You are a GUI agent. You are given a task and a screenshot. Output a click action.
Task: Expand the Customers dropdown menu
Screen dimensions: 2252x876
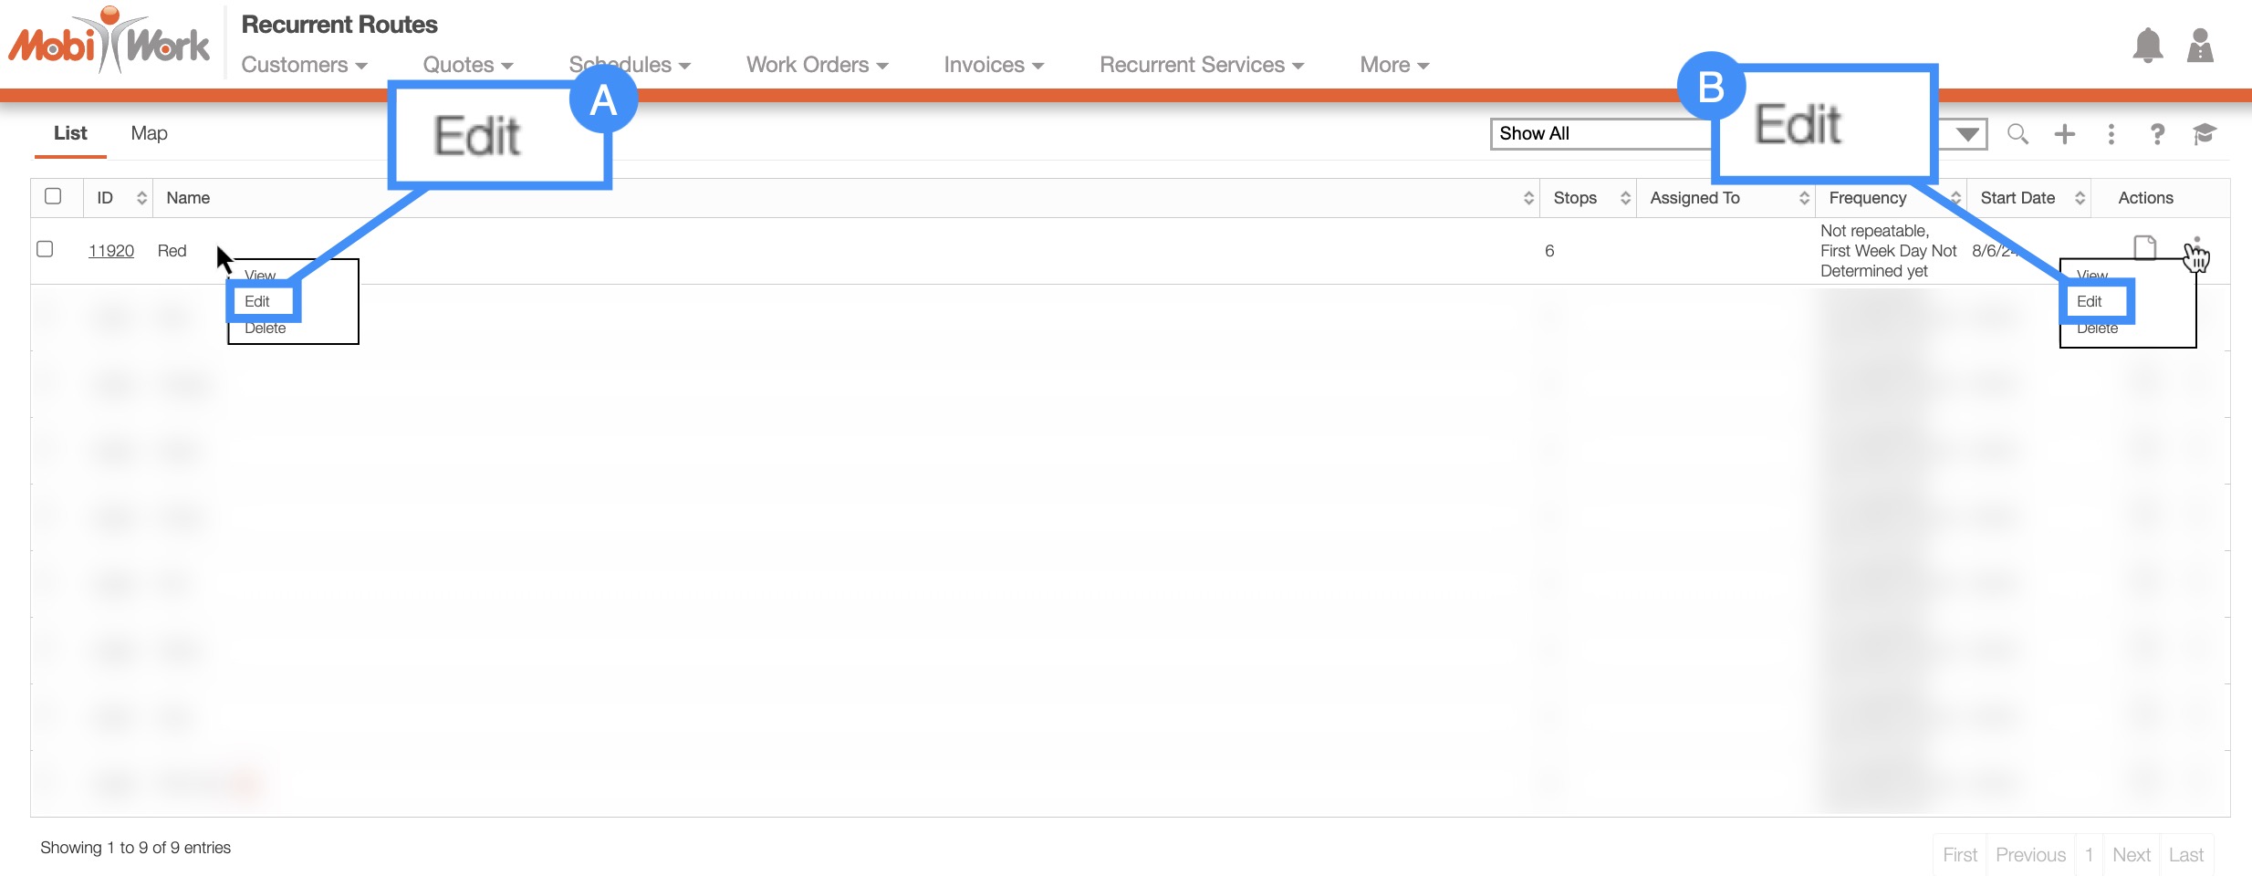point(304,65)
